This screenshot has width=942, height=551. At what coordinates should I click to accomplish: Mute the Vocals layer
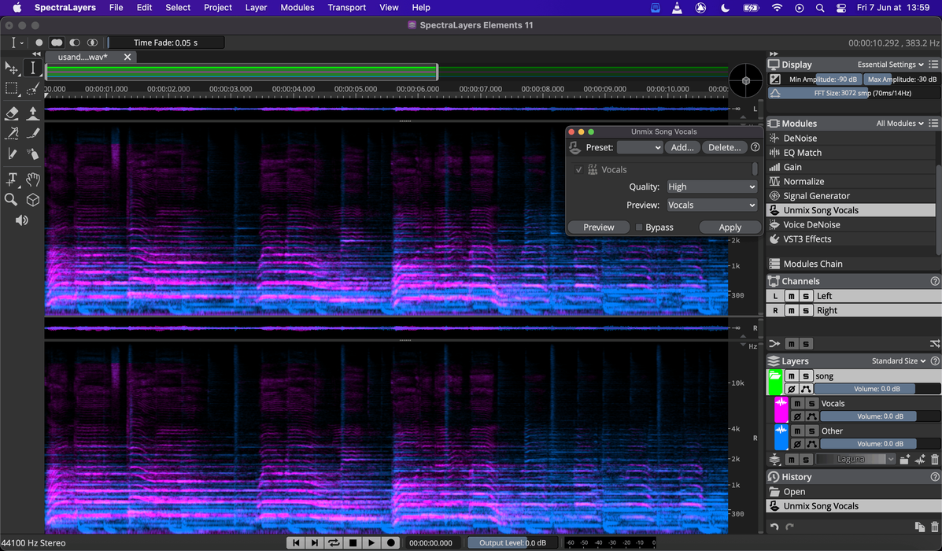coord(796,404)
